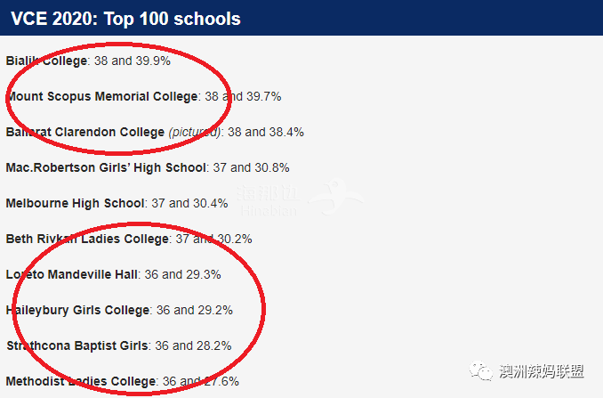Select Methodist Ladies College entry

point(123,381)
